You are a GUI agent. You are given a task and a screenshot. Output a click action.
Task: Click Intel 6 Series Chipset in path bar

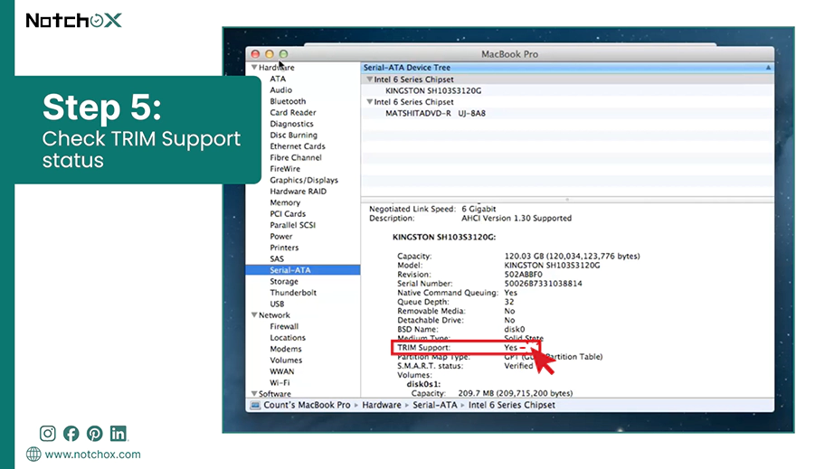coord(512,405)
